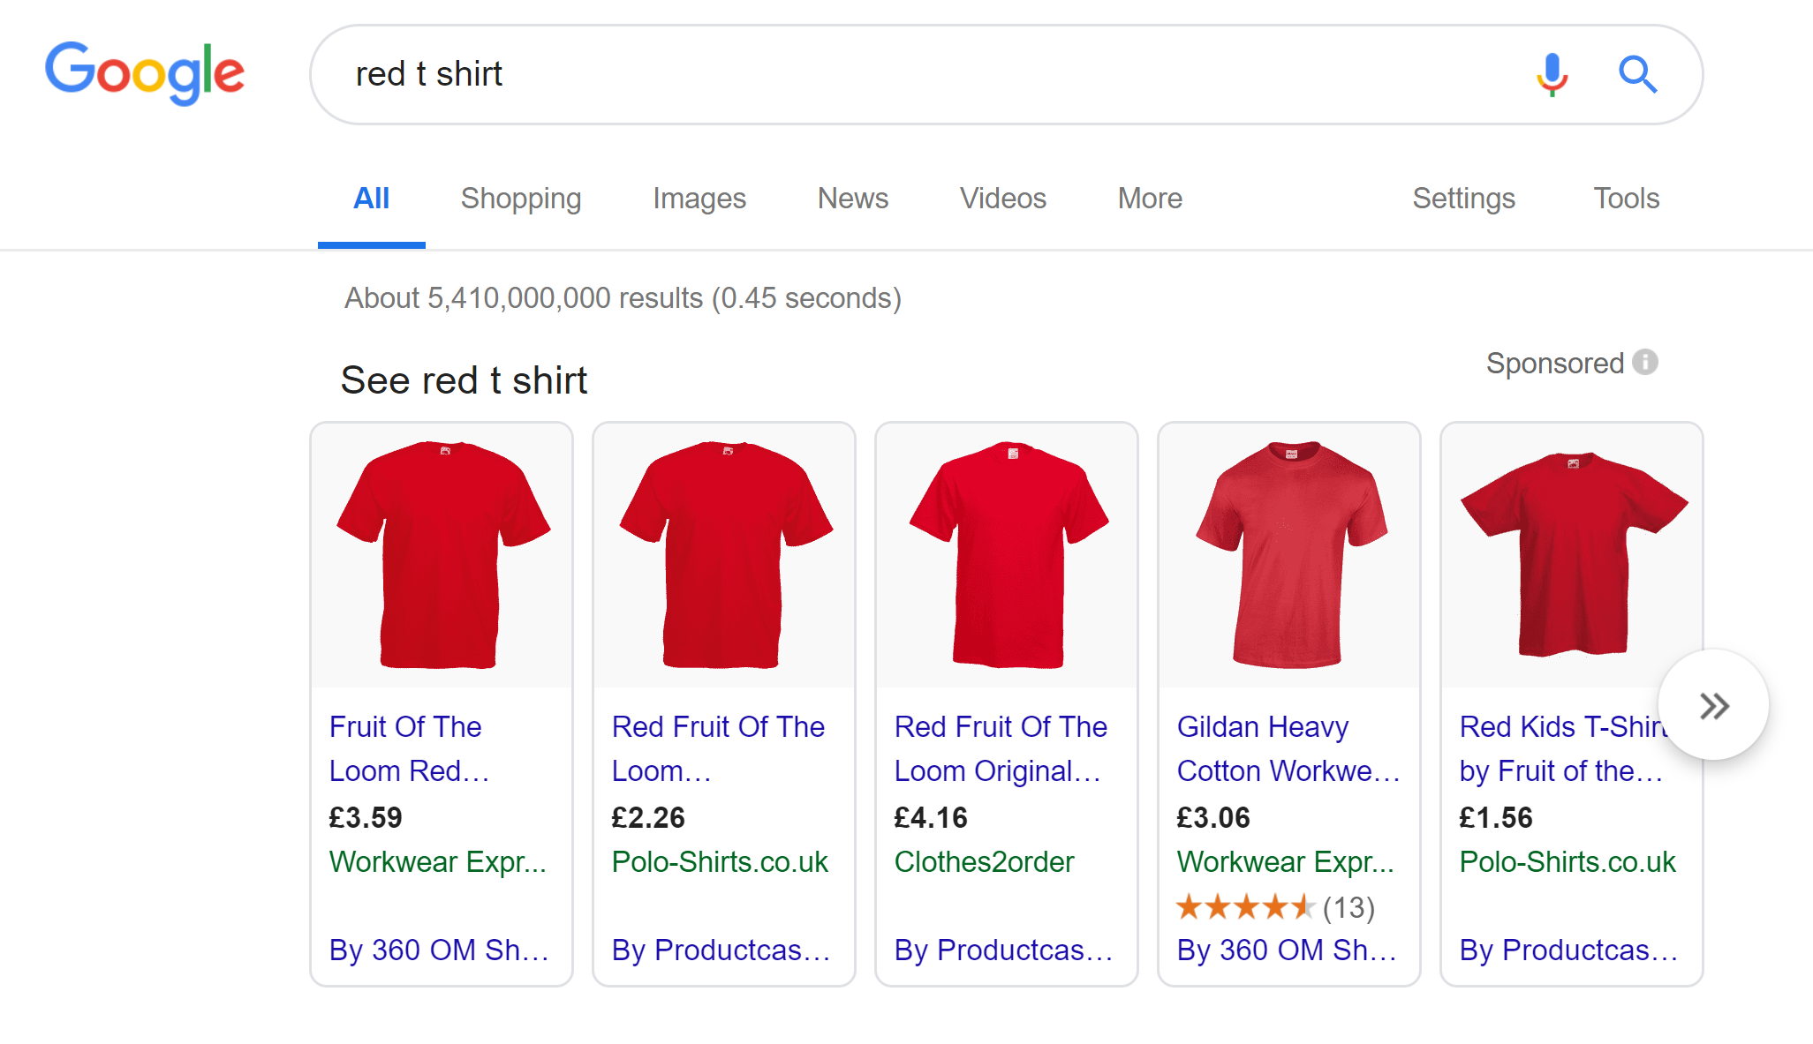Open the More search options dropdown

tap(1149, 199)
